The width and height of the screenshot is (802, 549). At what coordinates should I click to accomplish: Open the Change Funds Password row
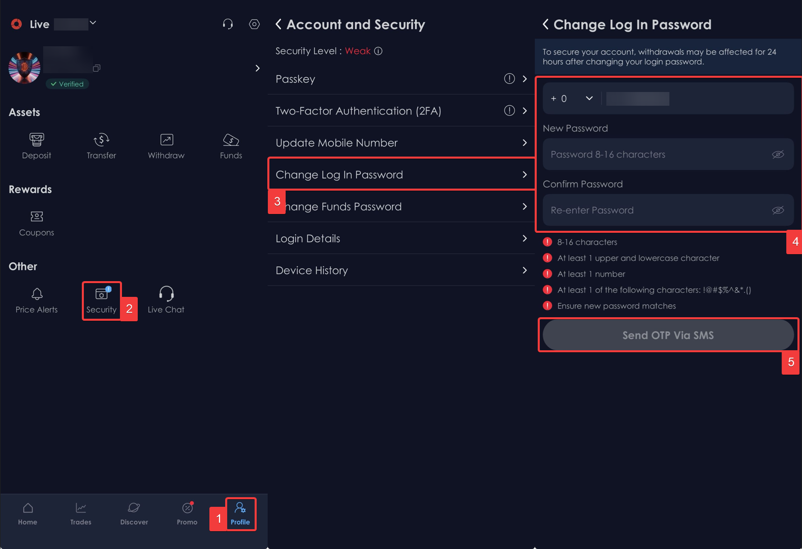401,206
